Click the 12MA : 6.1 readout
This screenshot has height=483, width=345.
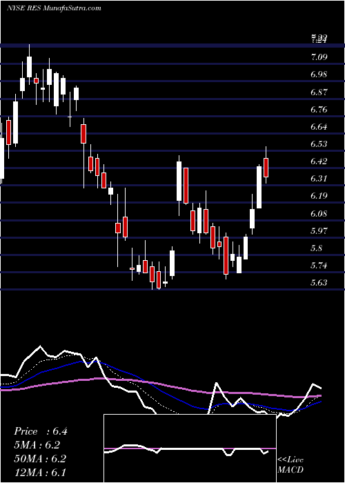tap(40, 472)
